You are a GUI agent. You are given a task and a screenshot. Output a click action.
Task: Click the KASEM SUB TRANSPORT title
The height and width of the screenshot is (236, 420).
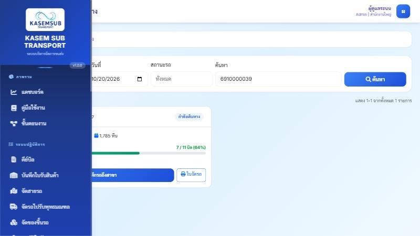[45, 42]
